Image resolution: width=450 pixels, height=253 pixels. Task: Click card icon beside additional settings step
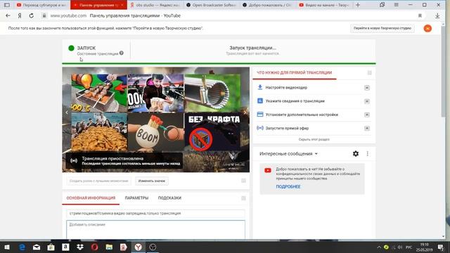tap(260, 114)
